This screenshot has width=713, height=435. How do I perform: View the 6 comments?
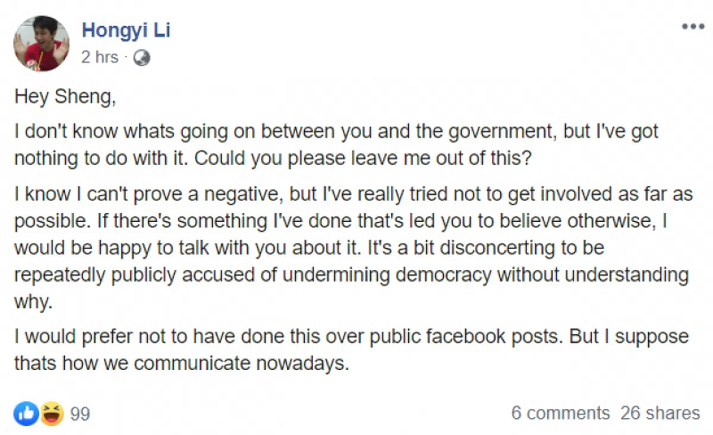click(x=560, y=413)
